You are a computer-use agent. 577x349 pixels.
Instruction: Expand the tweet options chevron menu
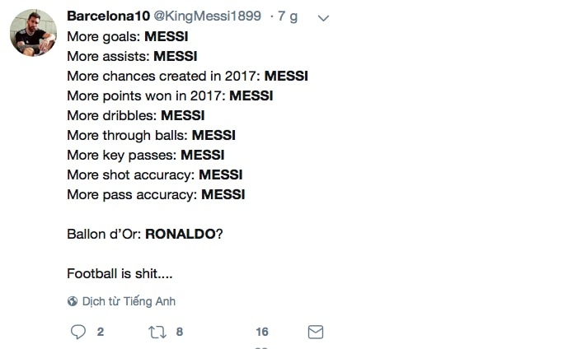point(324,17)
